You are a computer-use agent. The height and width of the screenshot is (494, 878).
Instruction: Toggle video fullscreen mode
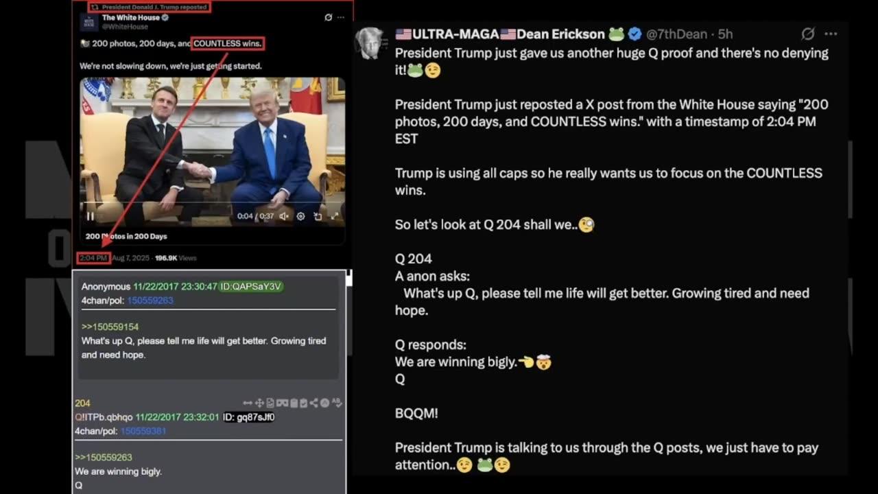coord(335,216)
